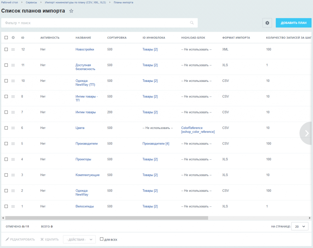Screen dimensions: 313x248
Task: Sort by СОРТИРОВКА column header
Action: 117,38
